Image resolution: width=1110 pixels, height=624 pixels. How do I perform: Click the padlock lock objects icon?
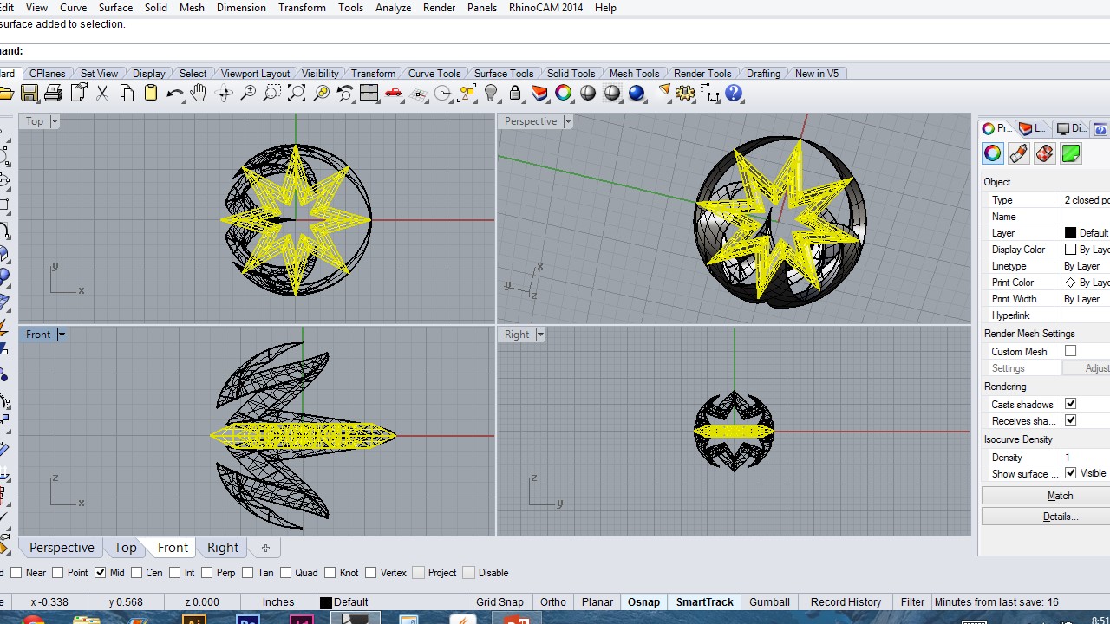515,93
